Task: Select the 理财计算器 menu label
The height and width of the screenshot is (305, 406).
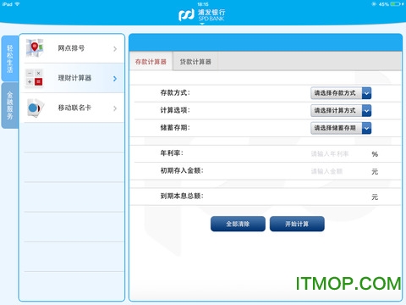Action: (x=74, y=78)
